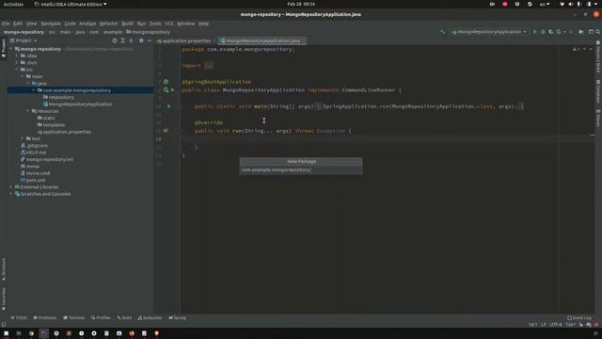
Task: Open the Project view selector dropdown
Action: click(x=24, y=40)
